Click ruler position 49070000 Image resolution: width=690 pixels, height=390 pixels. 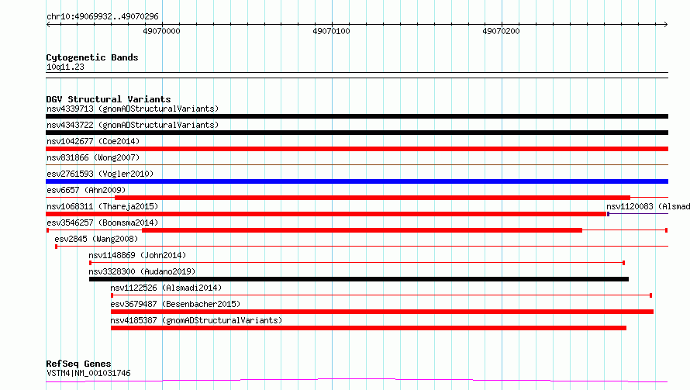(161, 31)
